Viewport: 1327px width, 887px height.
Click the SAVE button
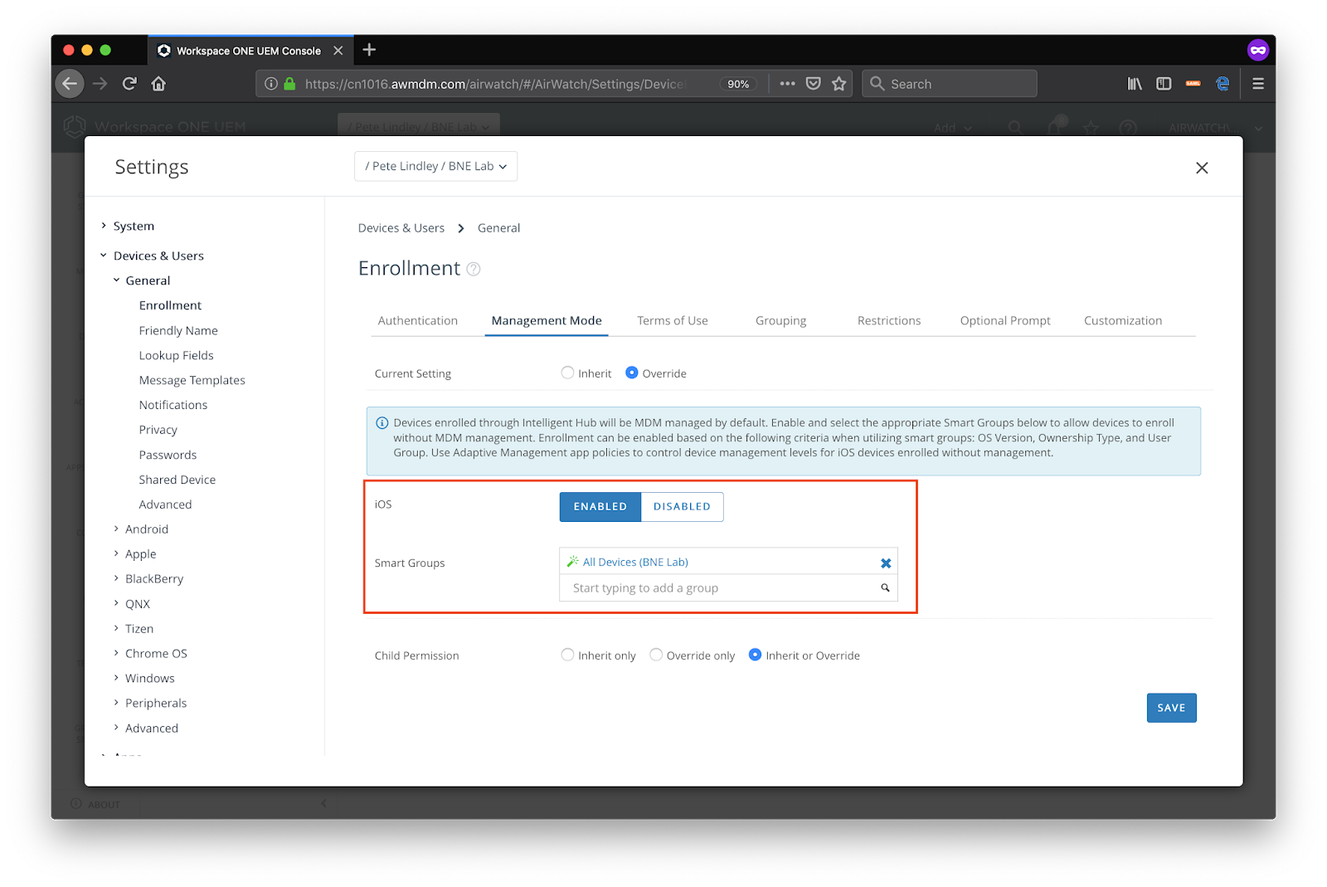[1171, 708]
